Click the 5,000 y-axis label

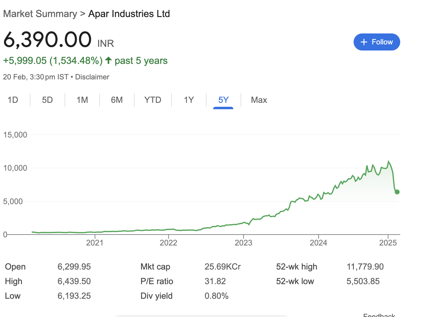point(13,201)
